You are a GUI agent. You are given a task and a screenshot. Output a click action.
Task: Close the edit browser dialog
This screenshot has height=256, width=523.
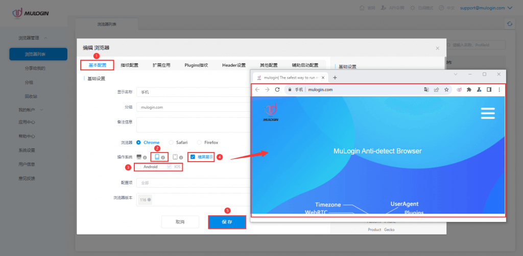tap(438, 48)
